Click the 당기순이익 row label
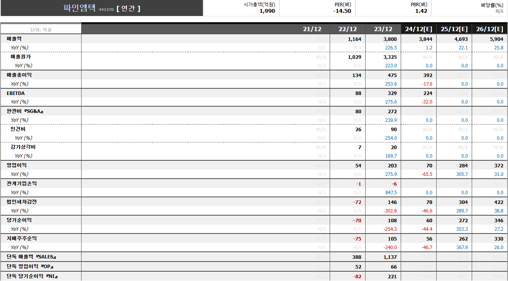Viewport: 508px width, 281px height. (19, 220)
